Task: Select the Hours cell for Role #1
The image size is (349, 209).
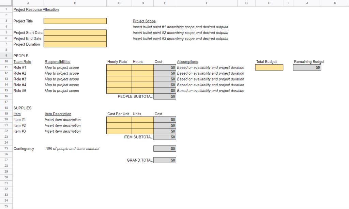Action: [x=143, y=68]
